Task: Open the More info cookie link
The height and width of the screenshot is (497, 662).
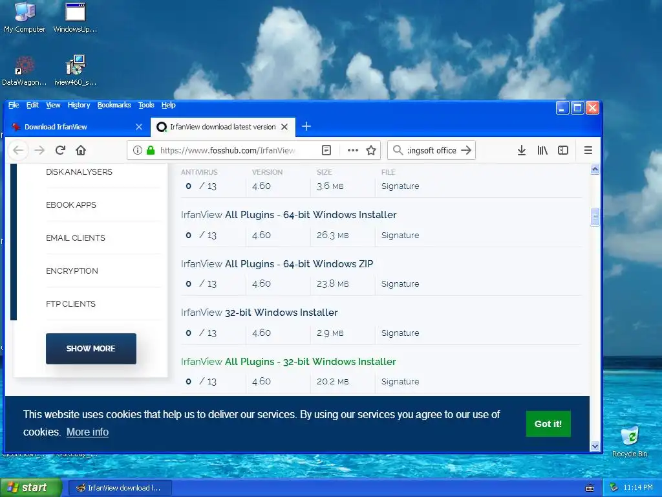Action: [87, 432]
